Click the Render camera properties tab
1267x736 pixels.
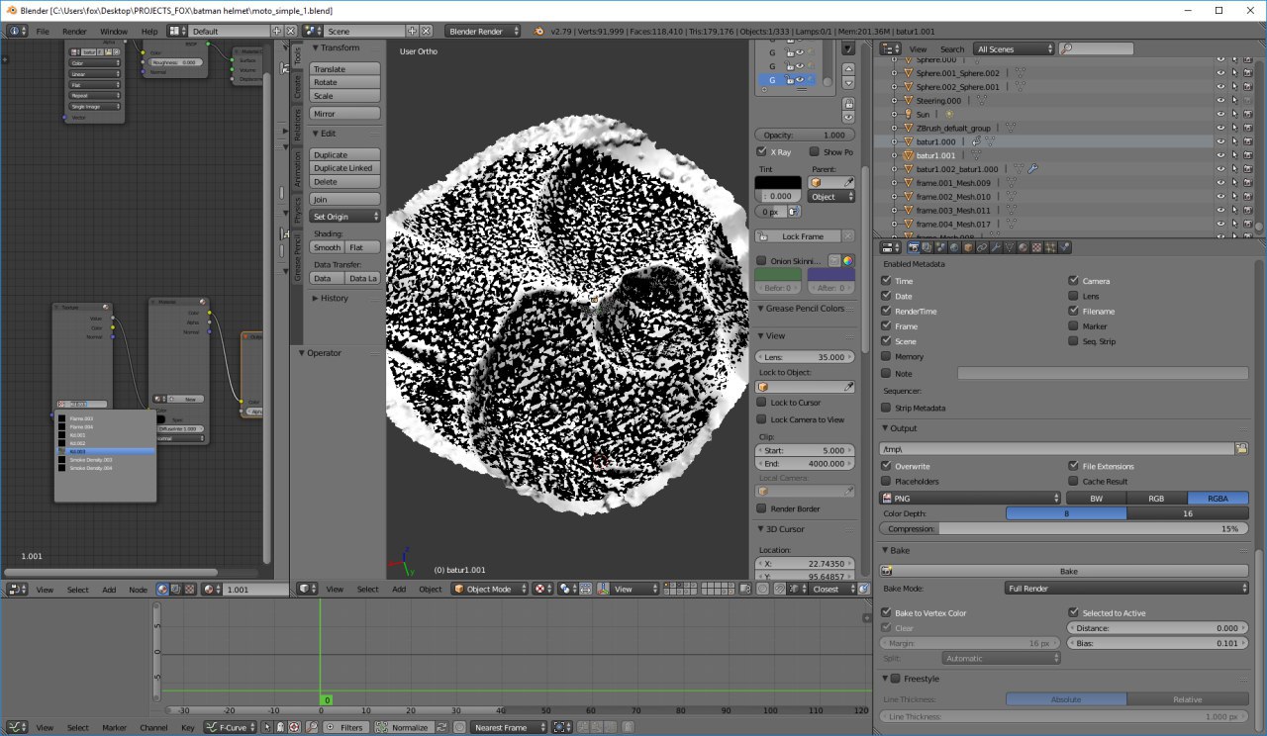coord(914,247)
